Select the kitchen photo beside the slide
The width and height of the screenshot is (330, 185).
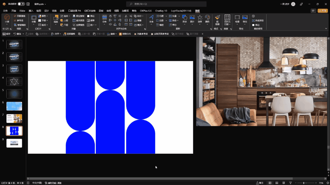click(x=262, y=82)
